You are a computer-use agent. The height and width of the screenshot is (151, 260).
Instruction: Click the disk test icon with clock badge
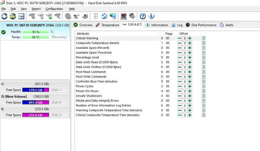pos(40,16)
